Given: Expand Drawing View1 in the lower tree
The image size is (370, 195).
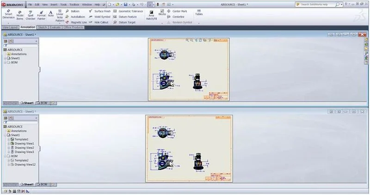Looking at the screenshot, I should [x=8, y=143].
